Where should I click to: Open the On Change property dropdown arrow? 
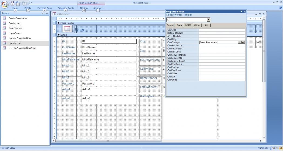click(240, 42)
